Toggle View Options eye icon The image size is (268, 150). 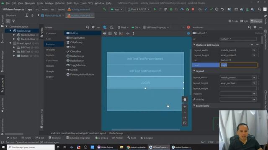tap(104, 33)
